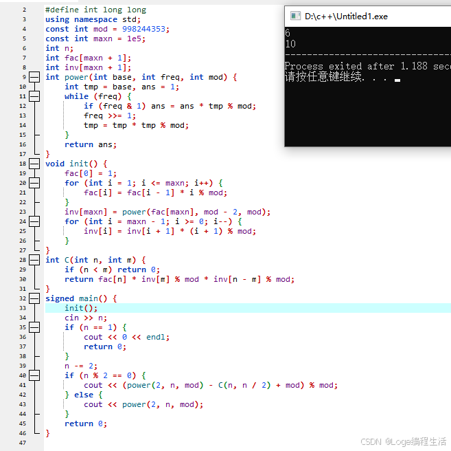Click 'cout << power(2, n, mod);' on line 43
The height and width of the screenshot is (451, 451).
click(x=143, y=404)
